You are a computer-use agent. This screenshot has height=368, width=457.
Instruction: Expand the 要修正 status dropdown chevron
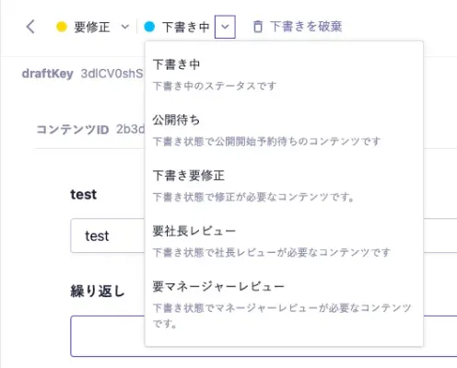[x=124, y=27]
